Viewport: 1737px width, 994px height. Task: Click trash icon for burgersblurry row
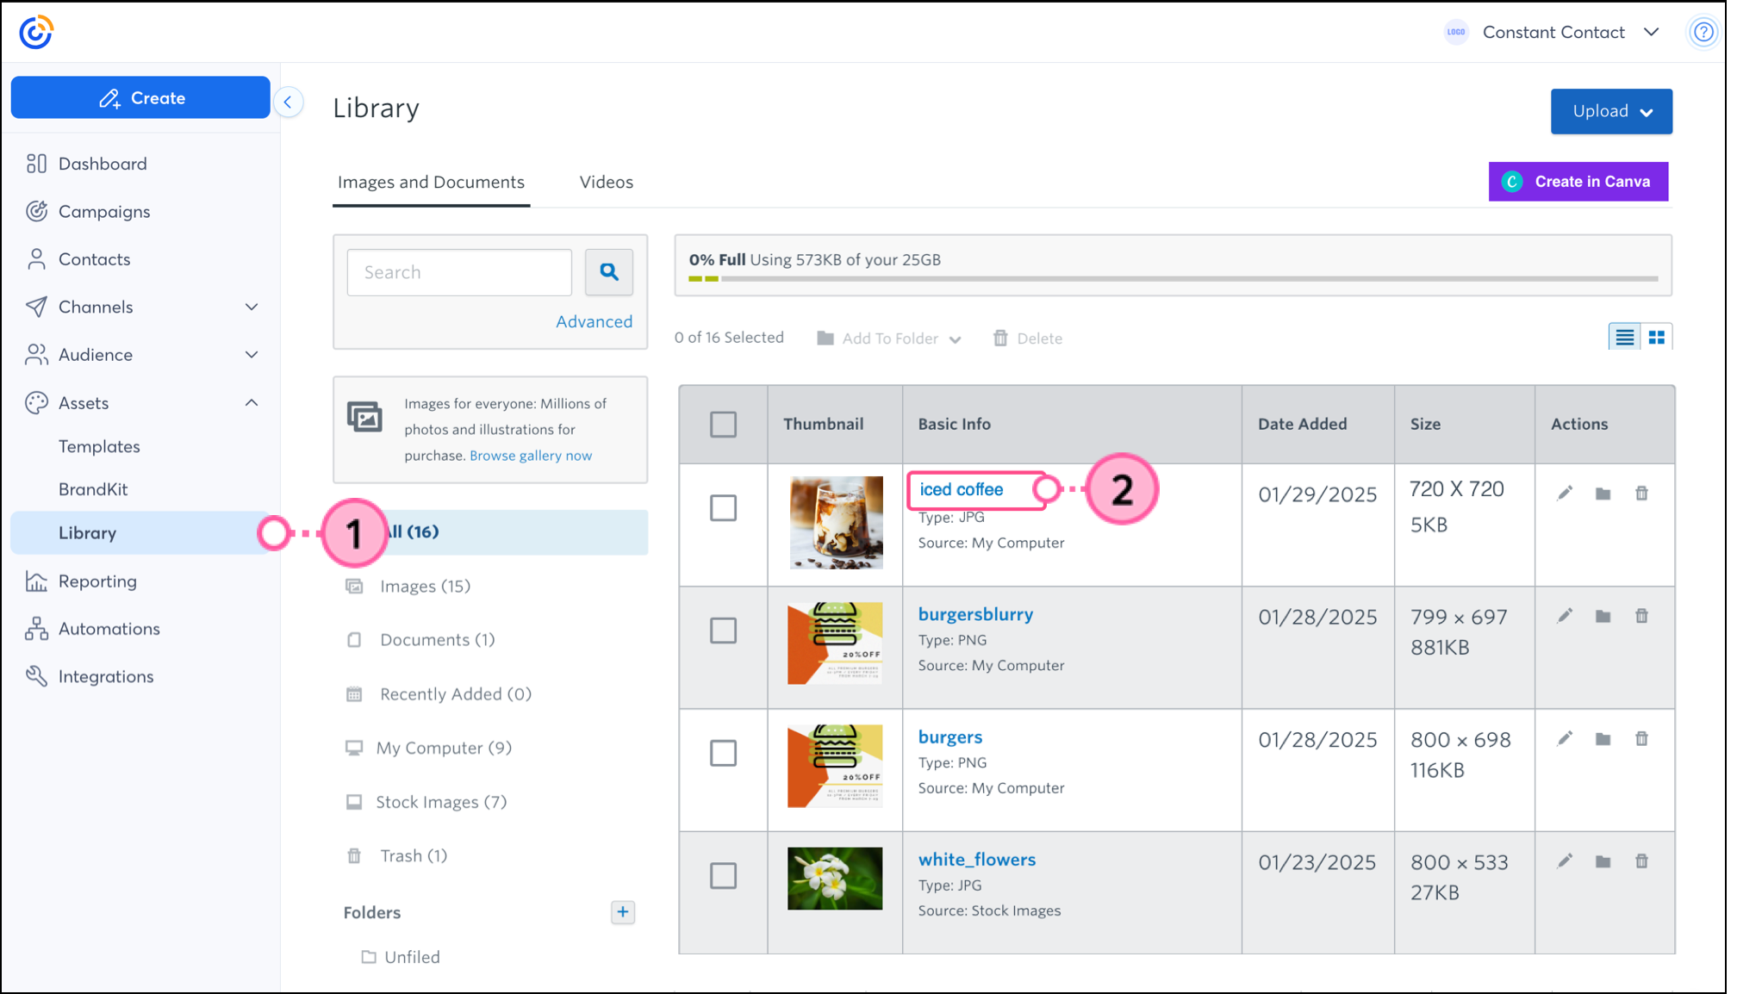point(1641,616)
